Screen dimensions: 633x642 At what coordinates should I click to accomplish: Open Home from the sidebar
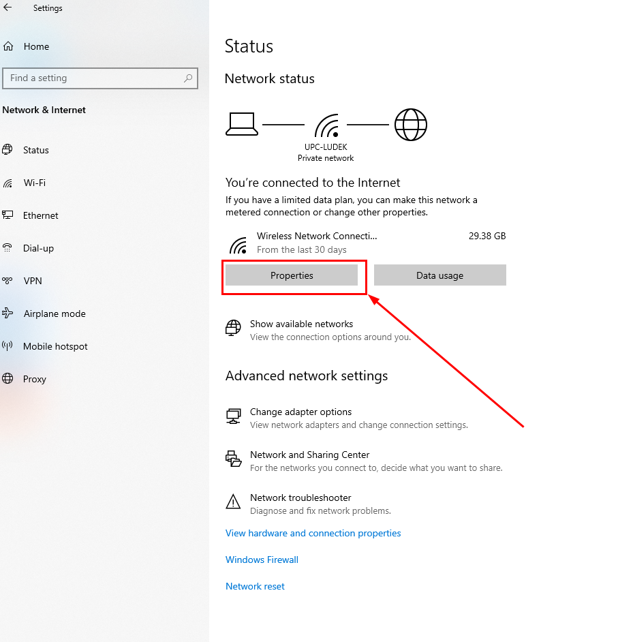[35, 47]
